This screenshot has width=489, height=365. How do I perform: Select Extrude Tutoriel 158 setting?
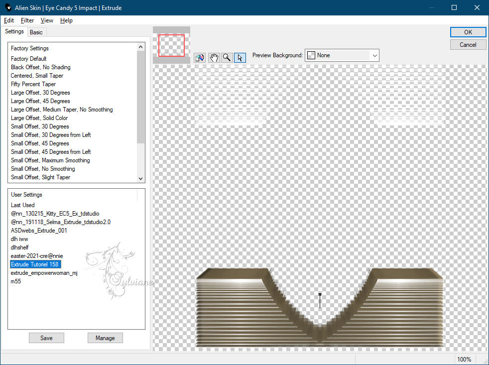[x=35, y=264]
